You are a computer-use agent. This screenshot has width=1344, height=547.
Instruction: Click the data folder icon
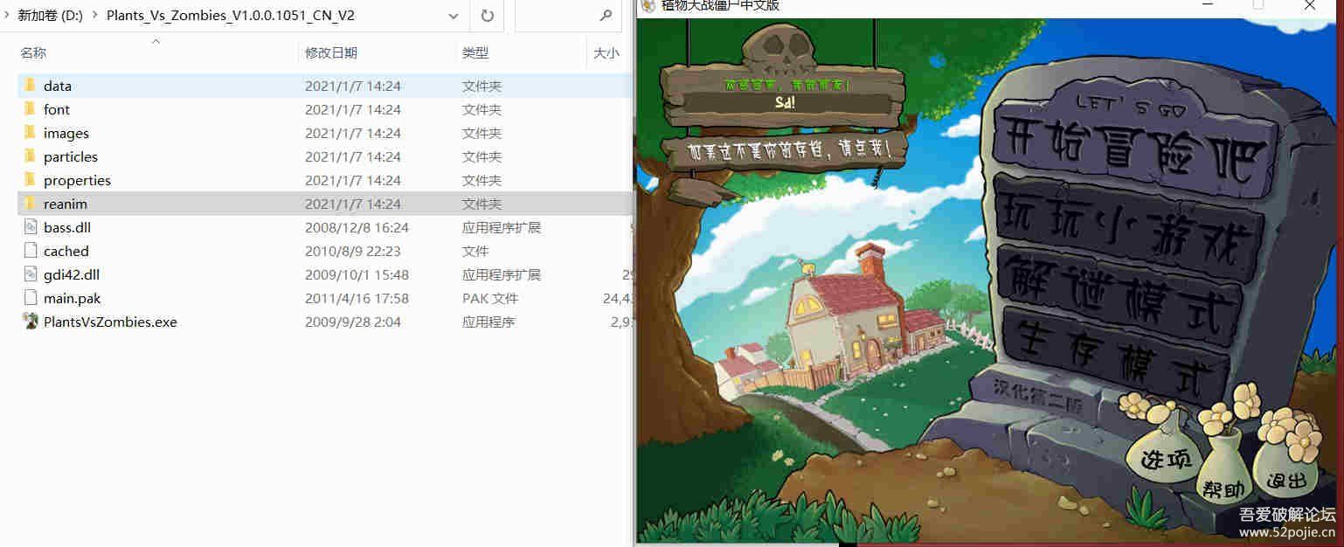pos(30,86)
